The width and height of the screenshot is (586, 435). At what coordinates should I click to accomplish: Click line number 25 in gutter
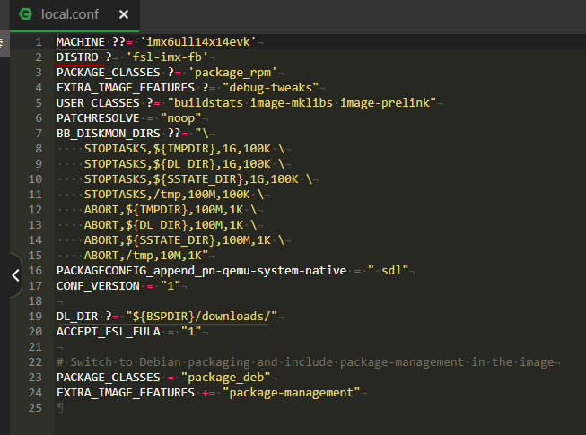coord(35,408)
